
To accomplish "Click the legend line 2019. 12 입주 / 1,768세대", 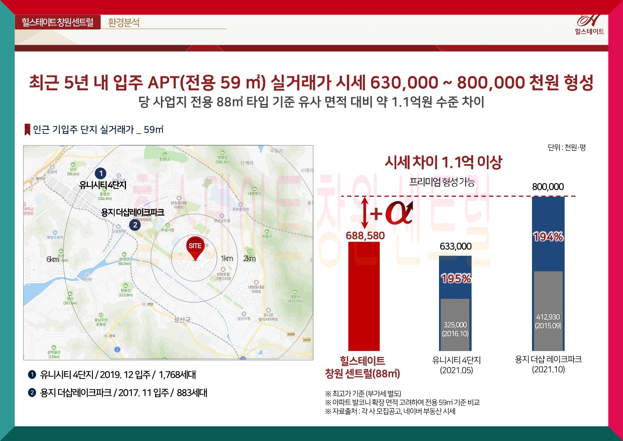I will (118, 375).
